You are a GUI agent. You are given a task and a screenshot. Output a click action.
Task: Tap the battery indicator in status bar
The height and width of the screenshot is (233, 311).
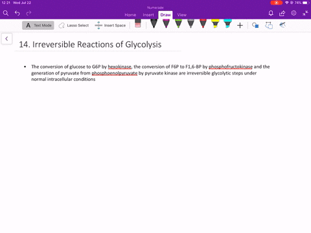pyautogui.click(x=306, y=3)
